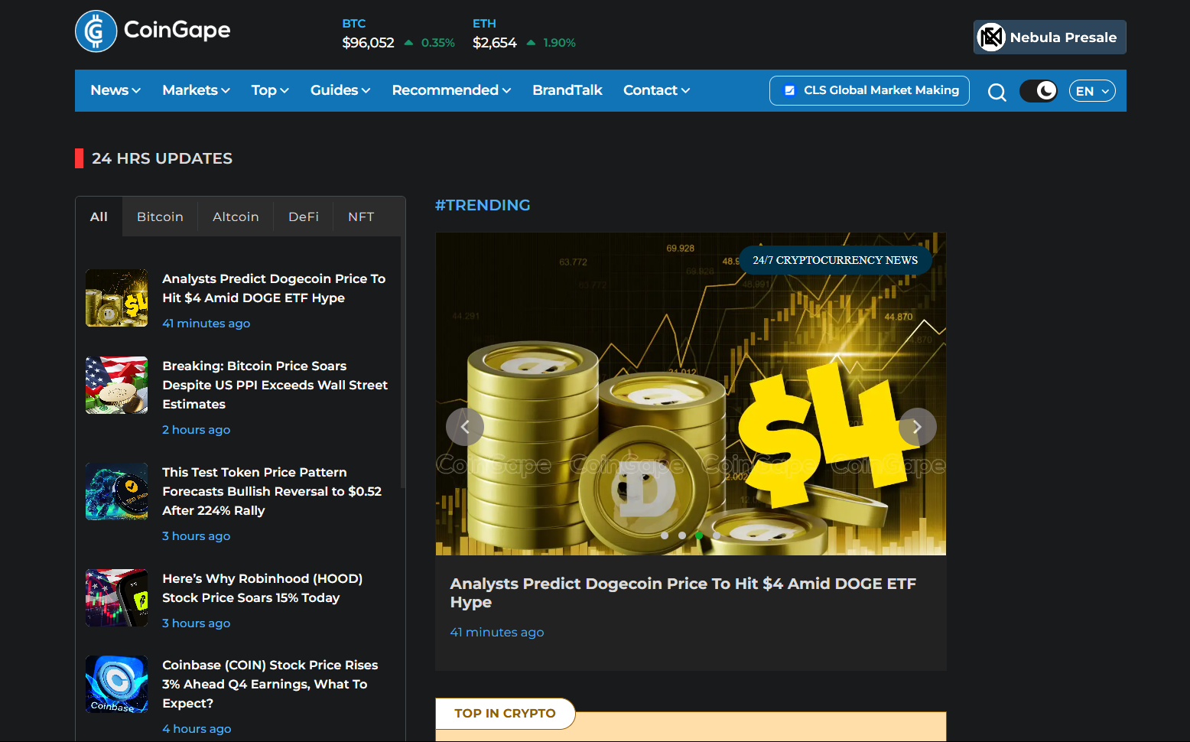Toggle dark mode switch
The height and width of the screenshot is (742, 1190).
point(1039,91)
